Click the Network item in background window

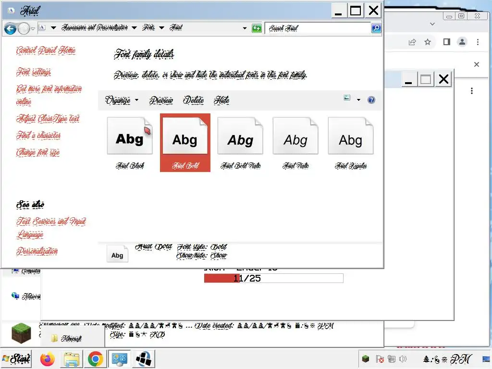tap(26, 296)
